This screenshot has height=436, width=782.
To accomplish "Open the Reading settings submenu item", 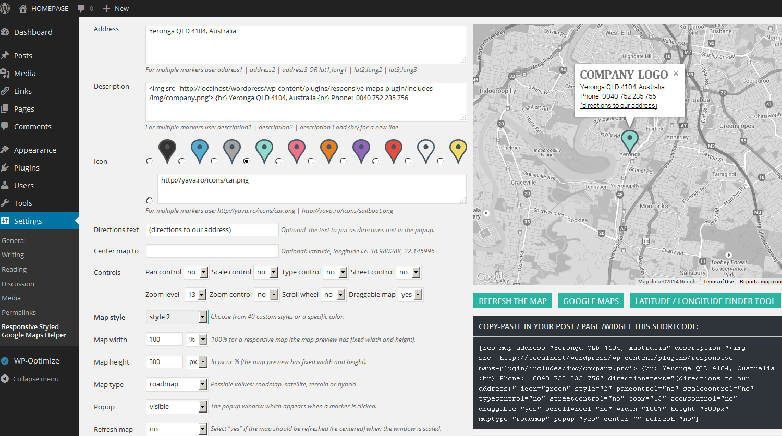I will [x=14, y=270].
